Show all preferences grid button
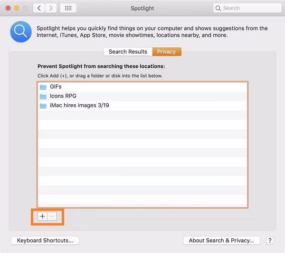285x253 pixels. [x=68, y=8]
